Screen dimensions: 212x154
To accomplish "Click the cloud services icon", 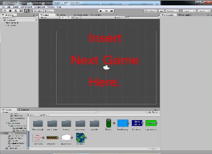I will pos(161,11).
